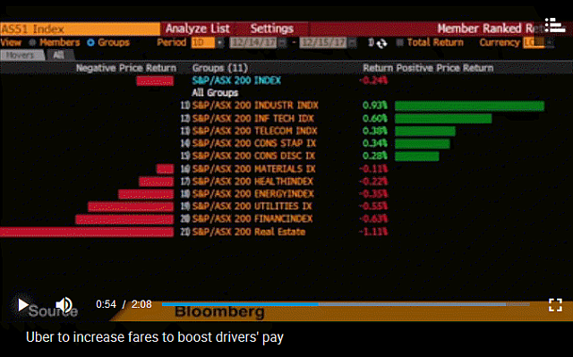Play the video
This screenshot has width=573, height=357.
click(23, 305)
